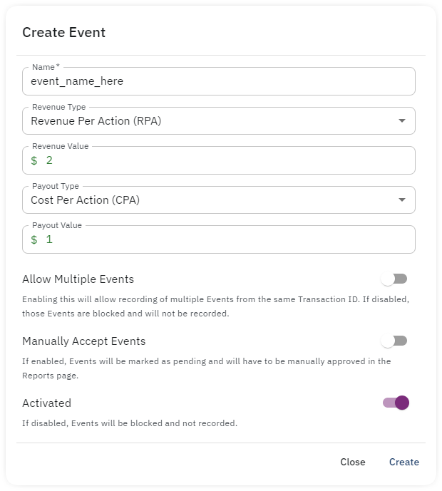Image resolution: width=442 pixels, height=491 pixels.
Task: Click the Create button
Action: (x=404, y=462)
